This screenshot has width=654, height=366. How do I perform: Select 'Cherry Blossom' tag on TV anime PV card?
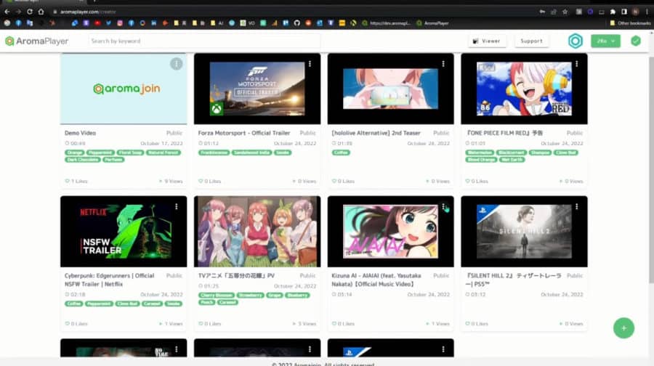(x=217, y=295)
